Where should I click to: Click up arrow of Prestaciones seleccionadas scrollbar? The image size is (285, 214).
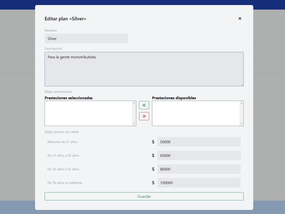tap(134, 103)
